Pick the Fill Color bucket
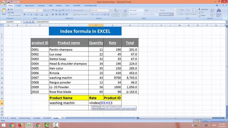 click(42, 15)
